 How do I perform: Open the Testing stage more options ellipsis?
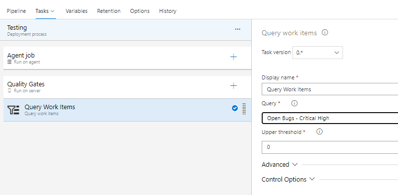click(237, 29)
